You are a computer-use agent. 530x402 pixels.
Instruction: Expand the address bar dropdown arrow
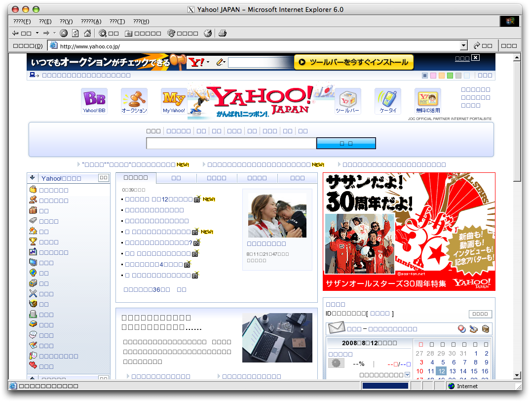click(464, 45)
